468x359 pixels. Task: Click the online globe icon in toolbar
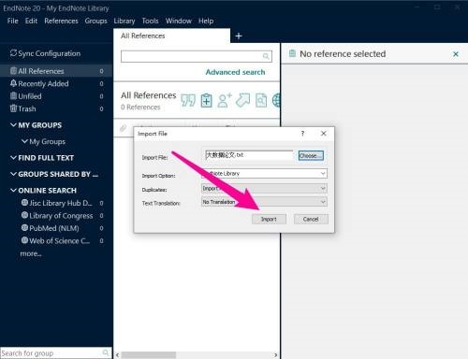[x=276, y=100]
